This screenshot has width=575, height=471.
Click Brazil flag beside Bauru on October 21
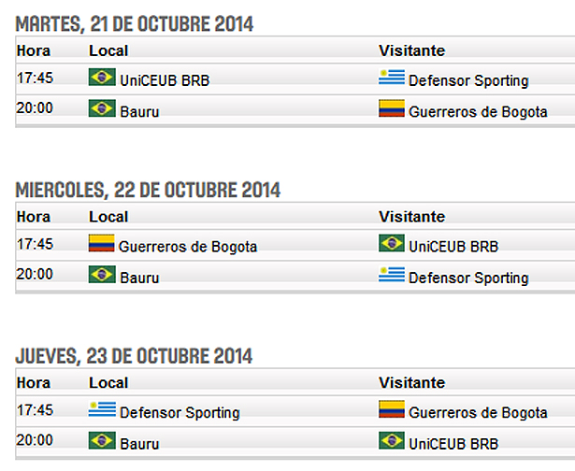(102, 109)
